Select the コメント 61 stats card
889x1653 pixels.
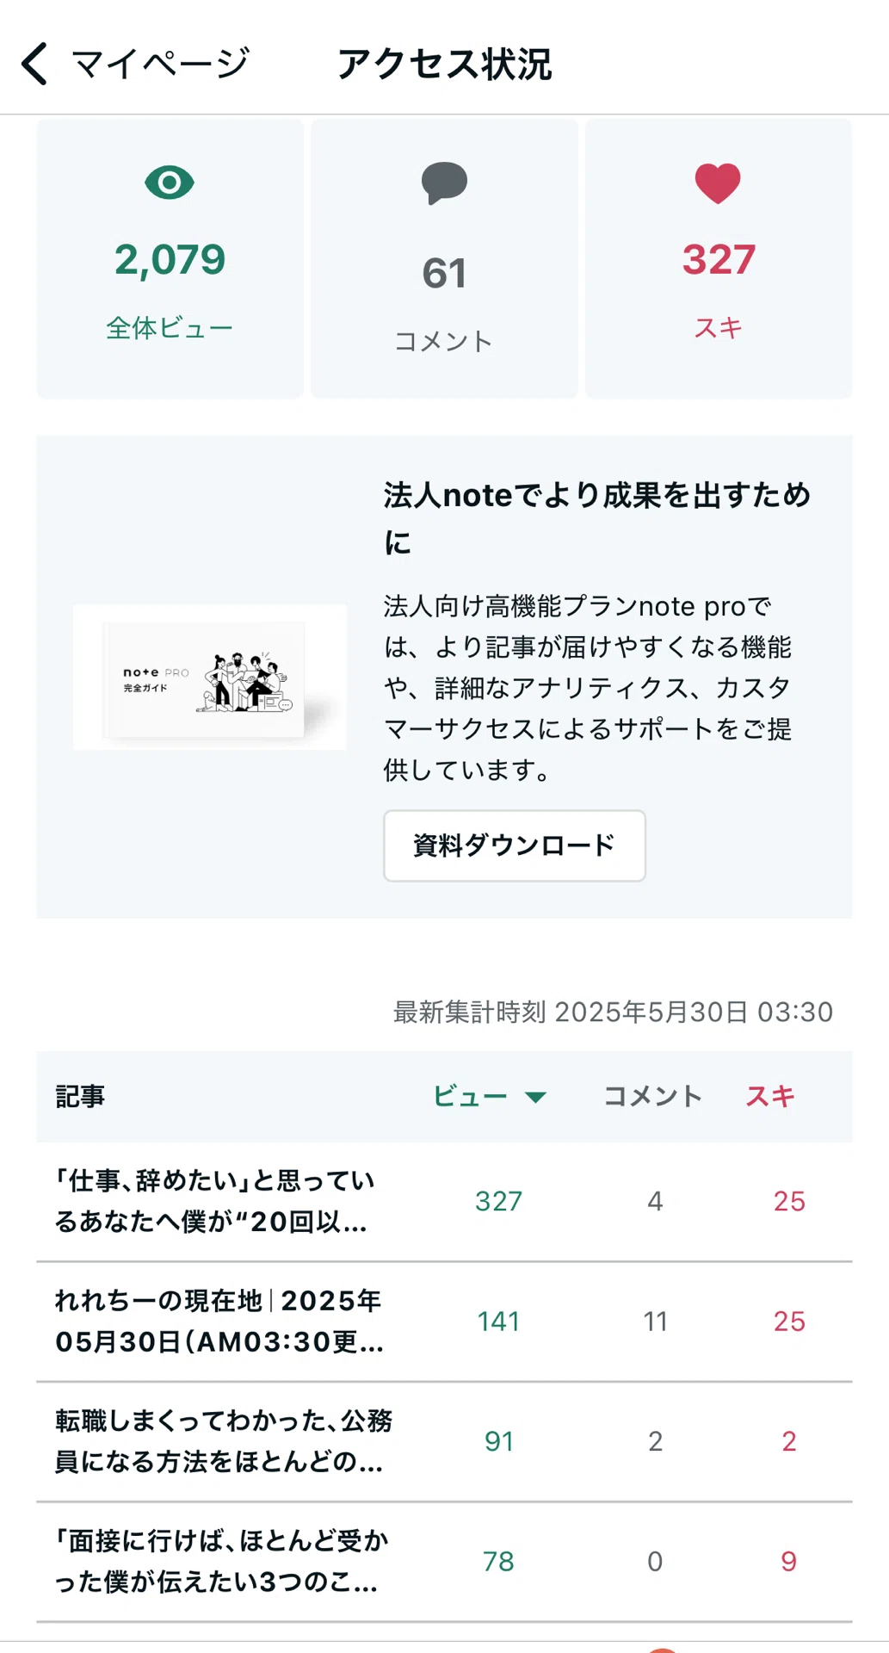tap(444, 259)
